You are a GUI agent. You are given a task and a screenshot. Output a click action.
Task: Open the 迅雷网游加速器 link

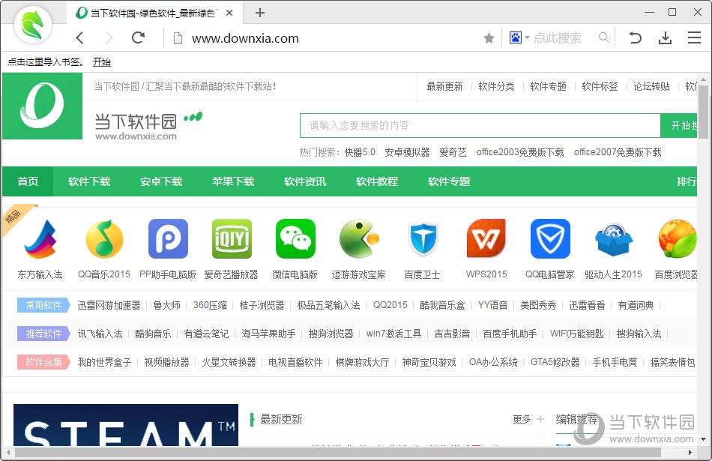pyautogui.click(x=109, y=305)
